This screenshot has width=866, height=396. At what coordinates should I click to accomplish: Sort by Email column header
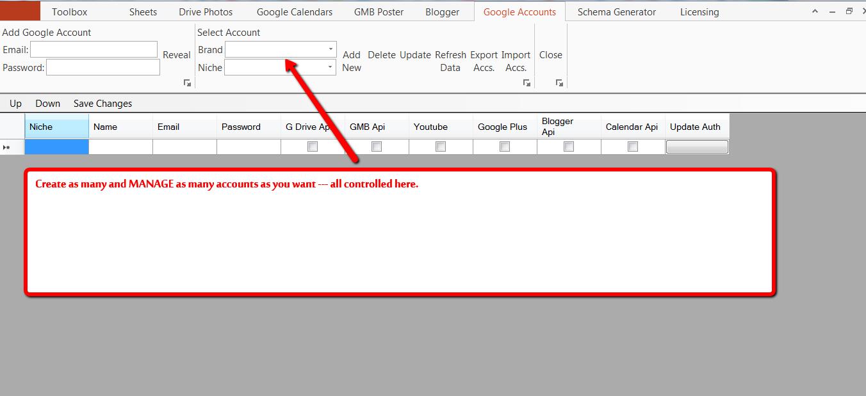click(184, 127)
